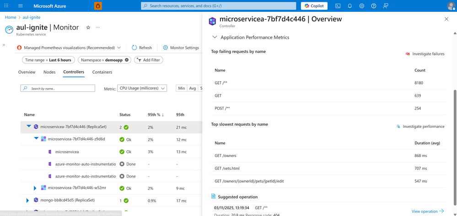Image resolution: width=457 pixels, height=216 pixels.
Task: Click View operation link
Action: pyautogui.click(x=428, y=211)
